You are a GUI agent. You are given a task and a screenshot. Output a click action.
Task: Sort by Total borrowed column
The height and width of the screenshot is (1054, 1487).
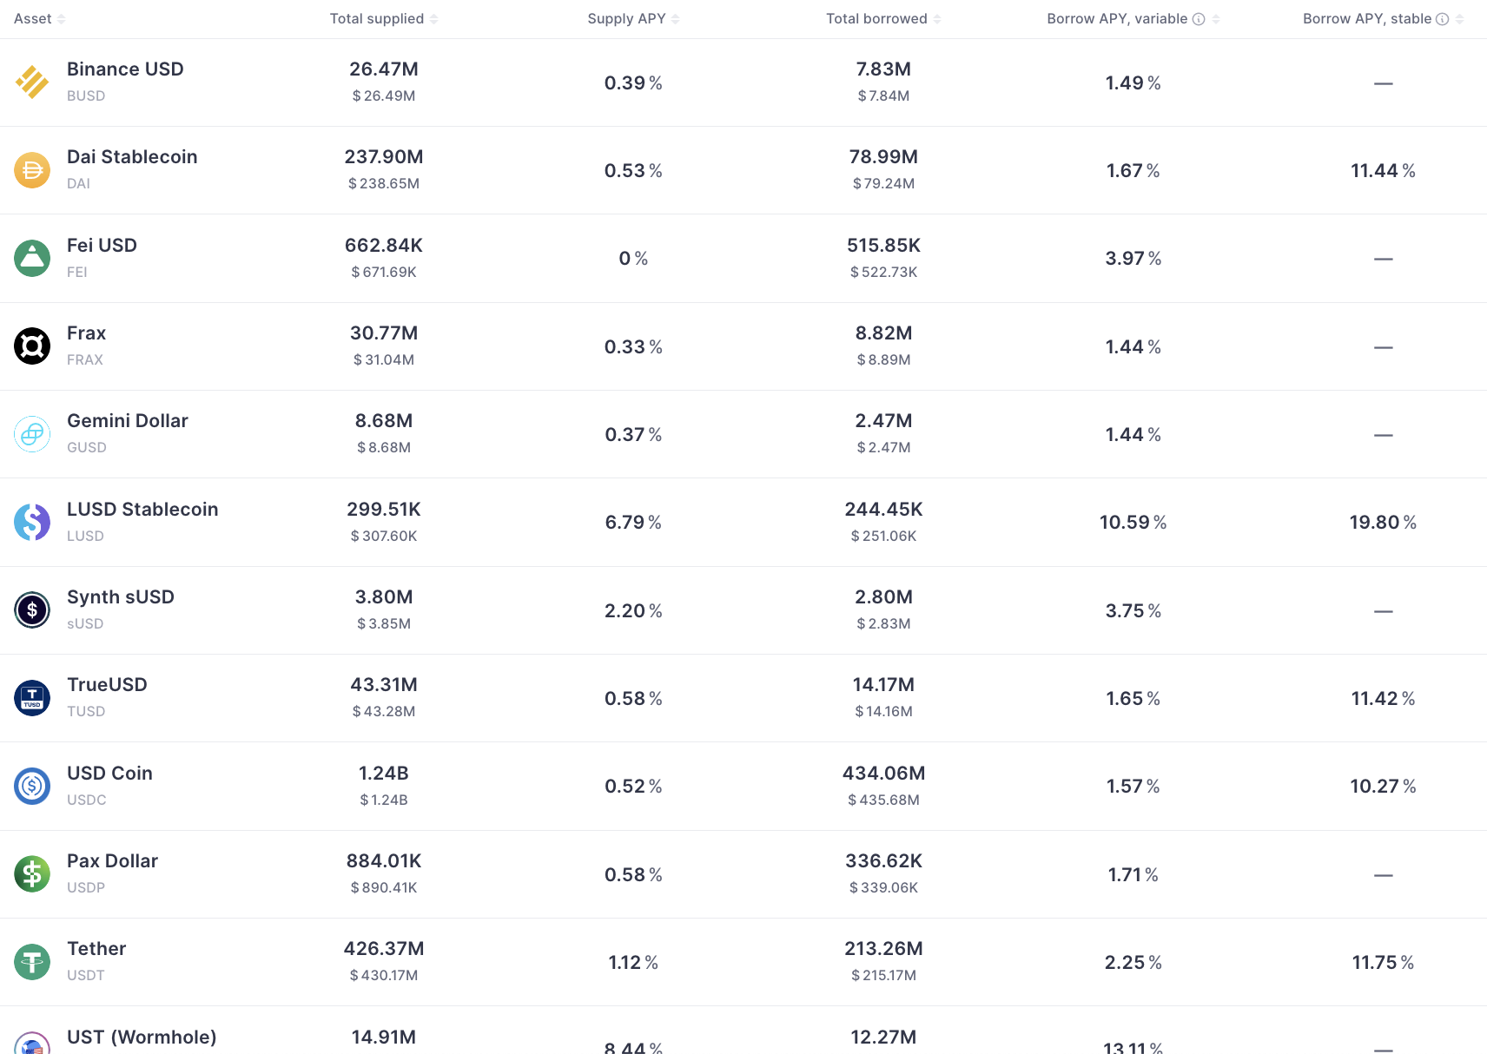(x=883, y=19)
